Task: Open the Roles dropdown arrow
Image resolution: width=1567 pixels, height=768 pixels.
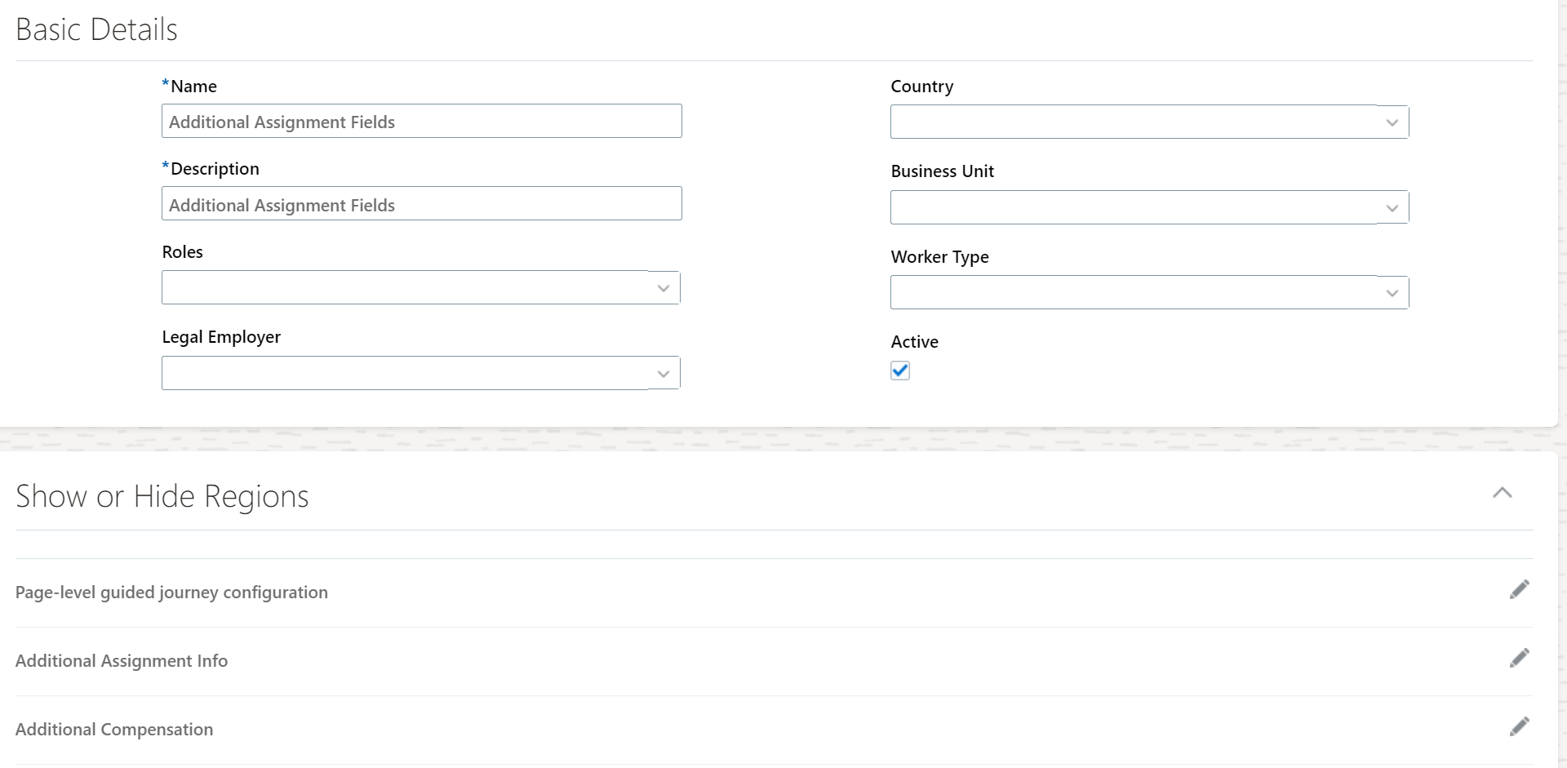Action: pyautogui.click(x=664, y=288)
